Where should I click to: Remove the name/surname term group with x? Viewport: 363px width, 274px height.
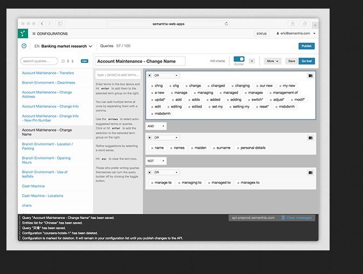(x=150, y=138)
